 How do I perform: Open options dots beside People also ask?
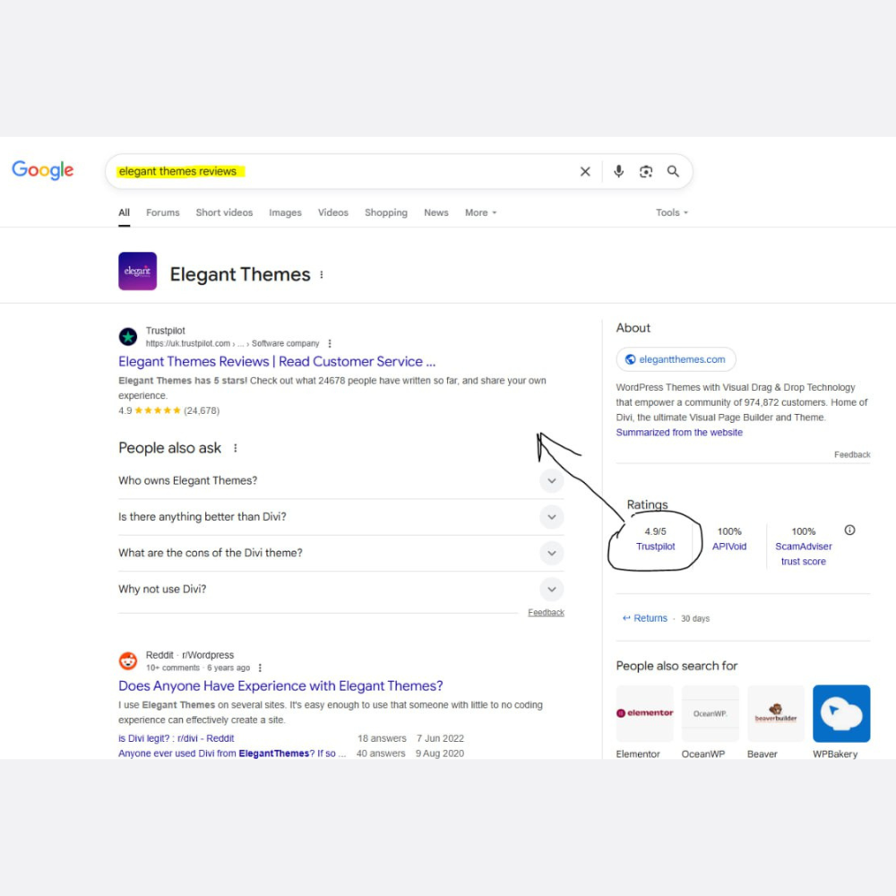coord(236,448)
